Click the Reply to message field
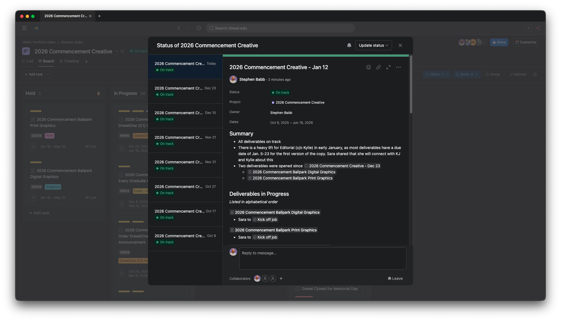This screenshot has height=321, width=561. pyautogui.click(x=322, y=258)
